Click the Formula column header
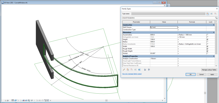The image size is (219, 103). 192,22
